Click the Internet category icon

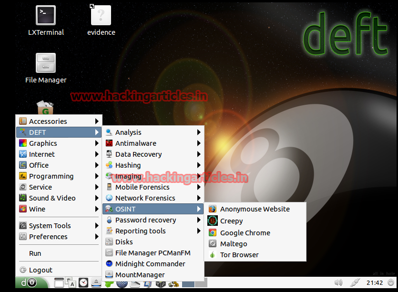coord(23,154)
